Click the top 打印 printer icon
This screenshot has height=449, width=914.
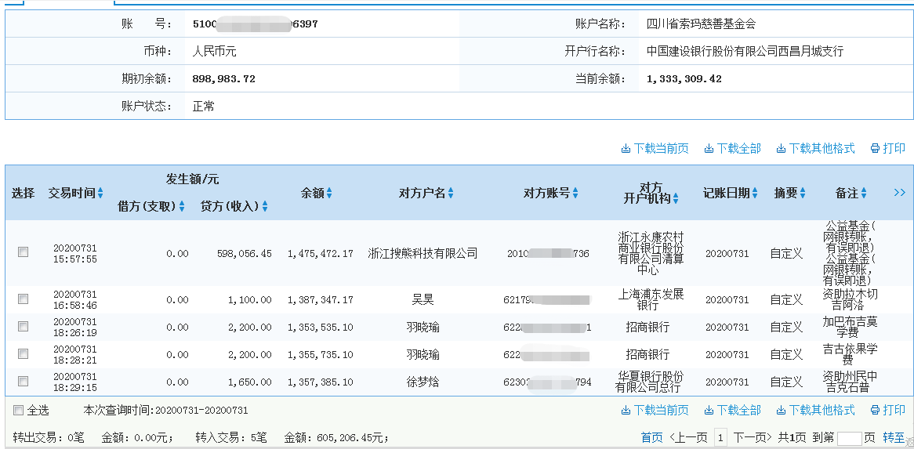(x=875, y=149)
